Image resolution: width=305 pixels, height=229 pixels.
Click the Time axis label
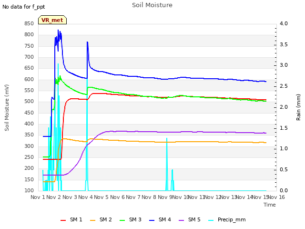(270, 205)
